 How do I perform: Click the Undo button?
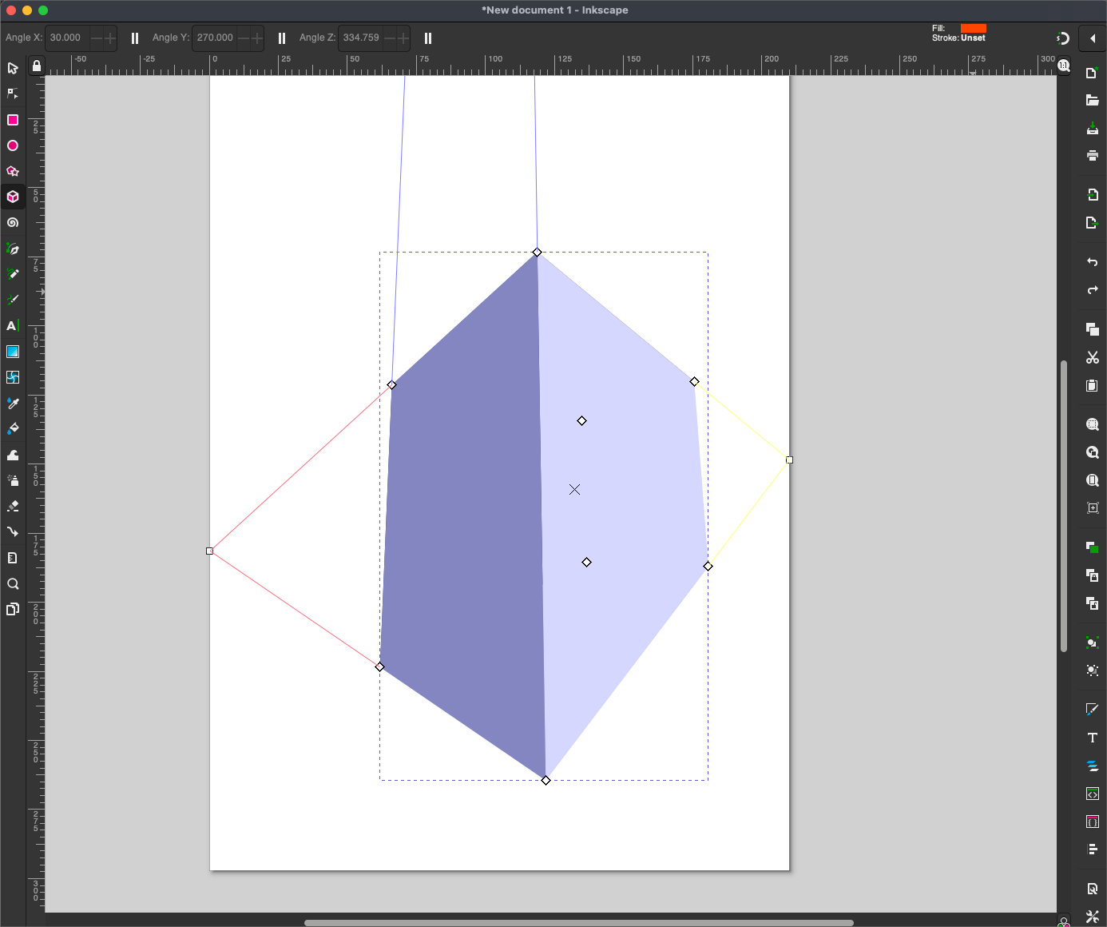click(x=1092, y=262)
